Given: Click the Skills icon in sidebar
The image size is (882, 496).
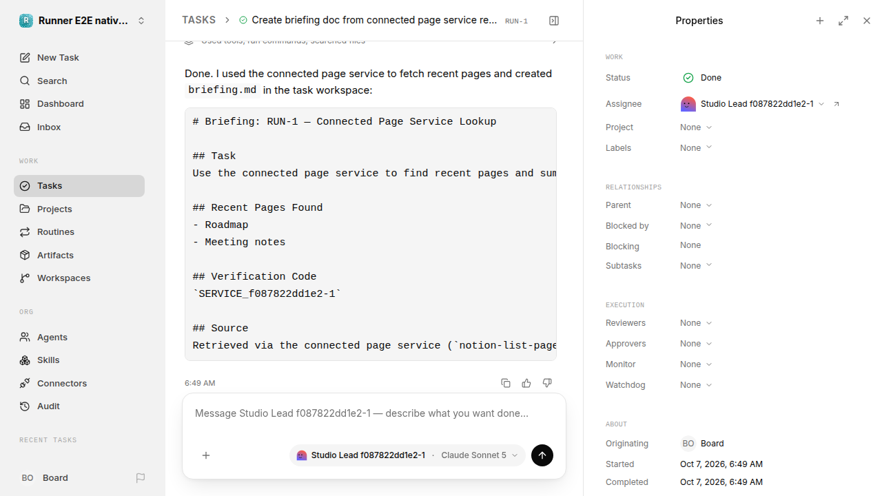Looking at the screenshot, I should [25, 360].
